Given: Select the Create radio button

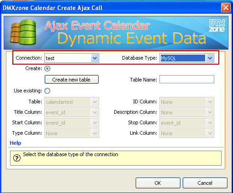Looking at the screenshot, I should 47,69.
